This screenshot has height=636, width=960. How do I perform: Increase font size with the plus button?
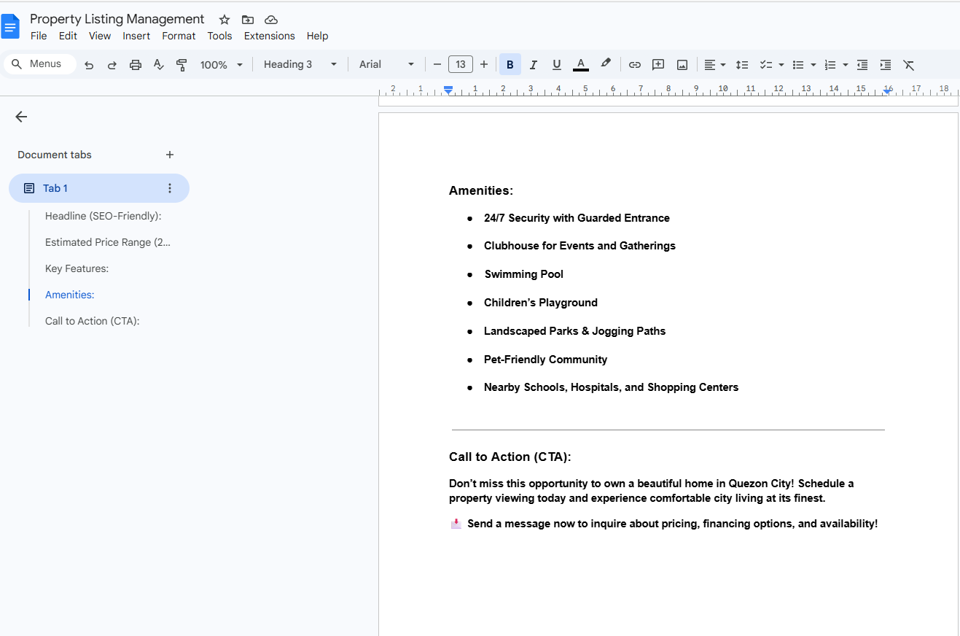[484, 65]
